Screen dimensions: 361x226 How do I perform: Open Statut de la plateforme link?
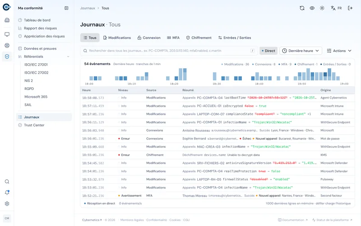332,220
